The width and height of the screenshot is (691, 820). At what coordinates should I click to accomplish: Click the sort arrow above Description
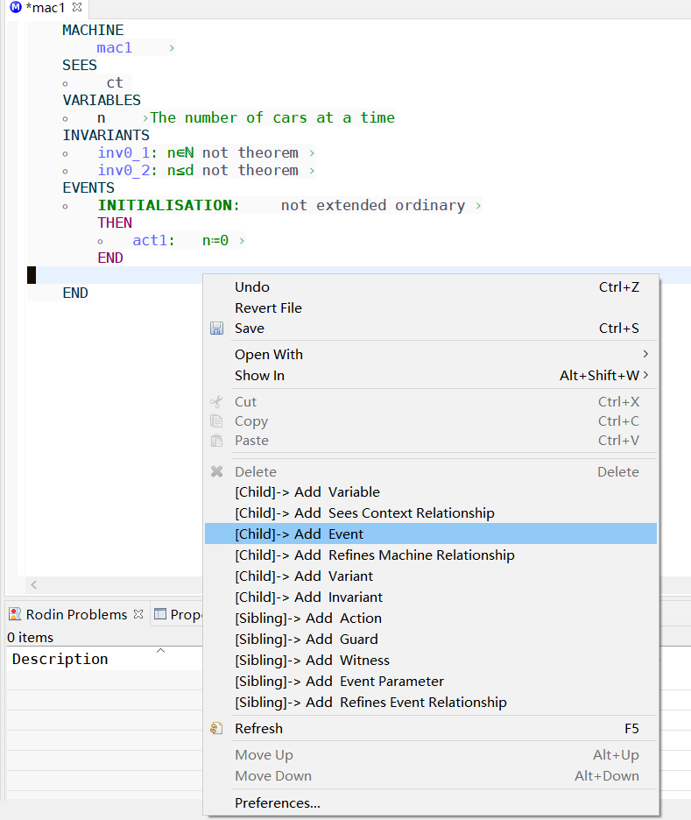click(161, 651)
